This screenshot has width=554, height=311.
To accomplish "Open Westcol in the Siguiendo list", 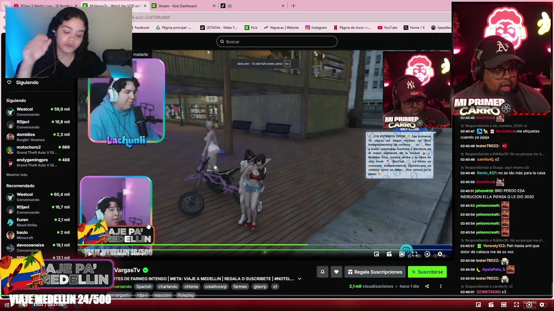I will [38, 111].
